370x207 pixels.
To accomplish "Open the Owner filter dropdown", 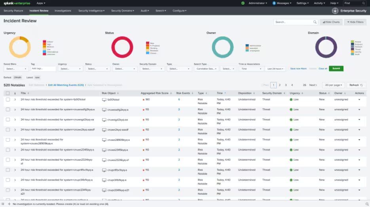I will (125, 69).
